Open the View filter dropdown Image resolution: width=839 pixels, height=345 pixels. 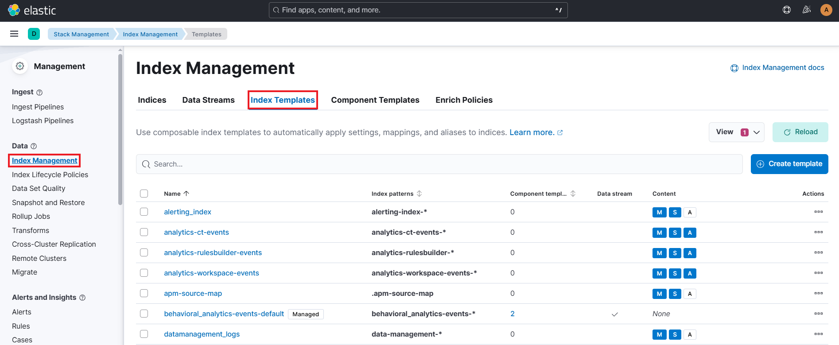(x=737, y=132)
